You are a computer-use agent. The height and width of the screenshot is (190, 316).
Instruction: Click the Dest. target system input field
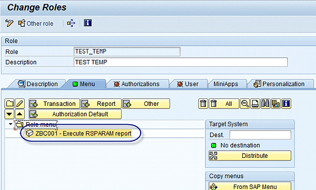point(260,135)
